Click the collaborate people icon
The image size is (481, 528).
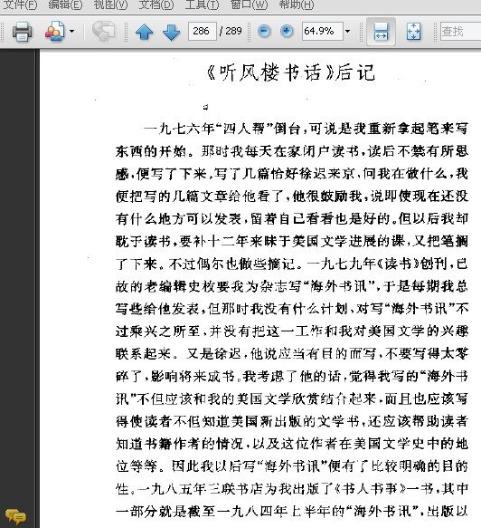tap(54, 32)
